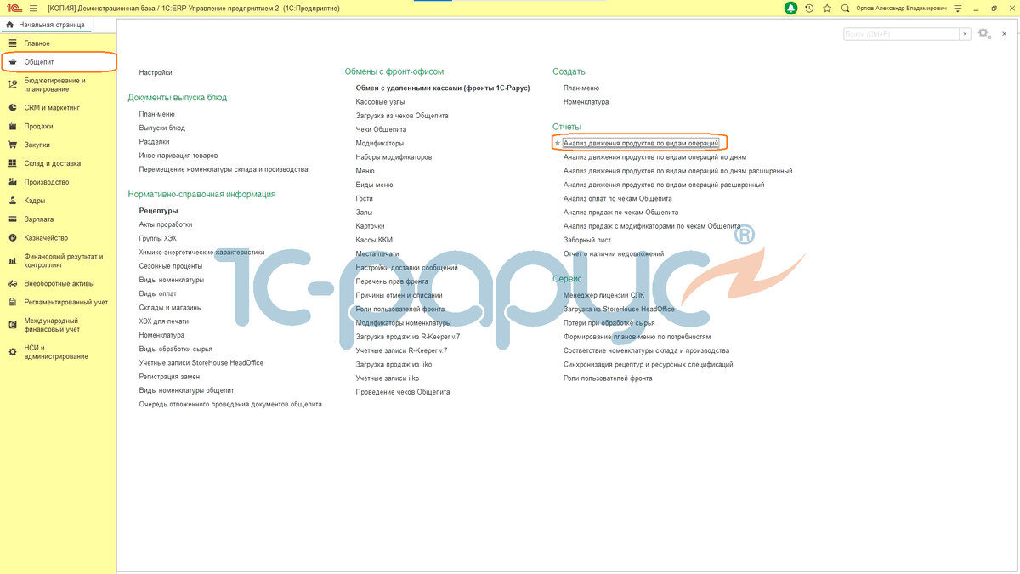
Task: Clear the search field with x button
Action: tap(966, 34)
